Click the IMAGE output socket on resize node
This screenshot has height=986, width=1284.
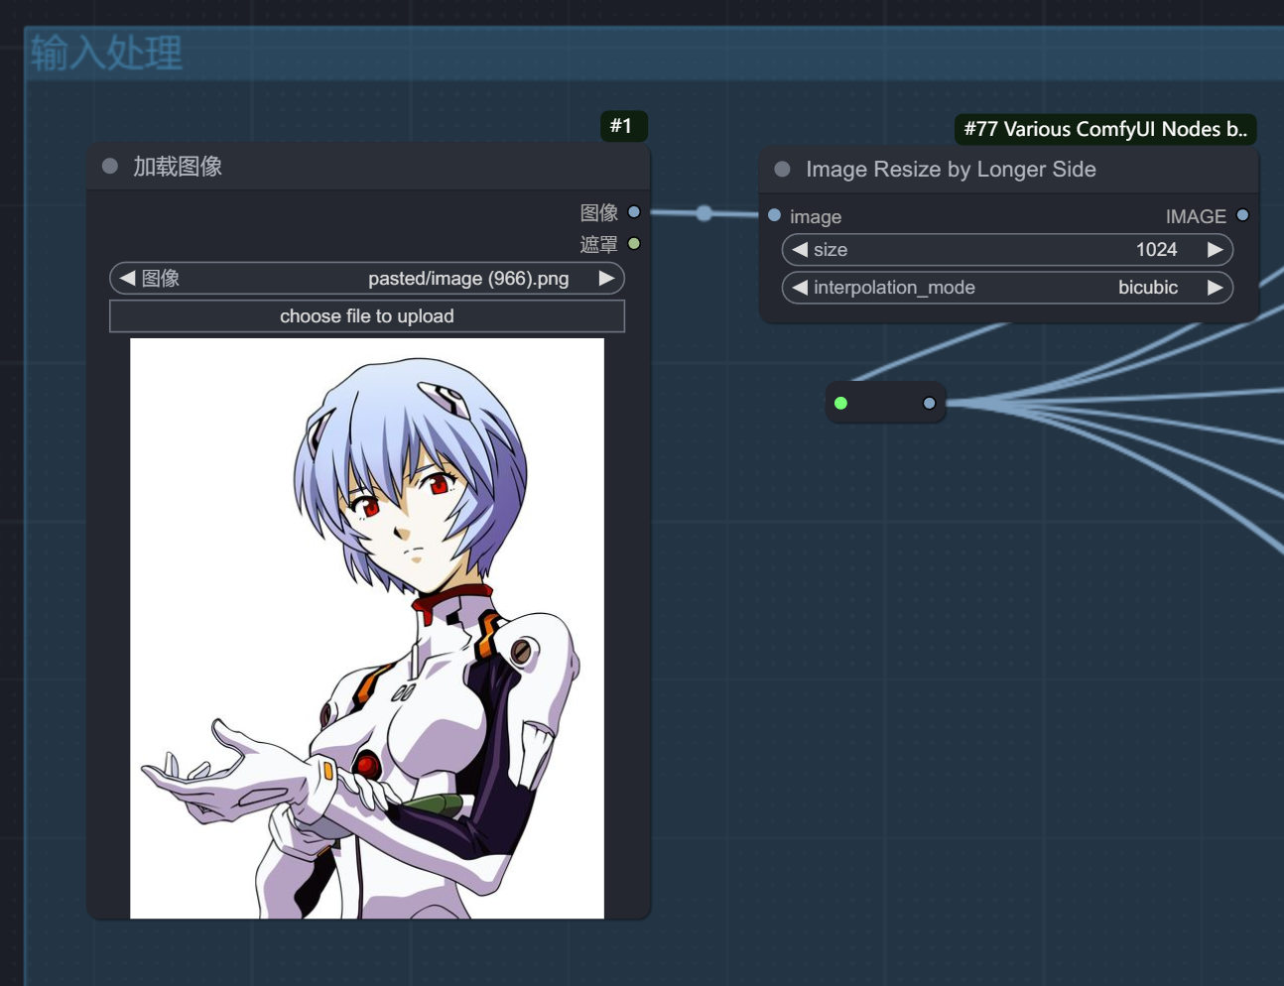[1242, 215]
